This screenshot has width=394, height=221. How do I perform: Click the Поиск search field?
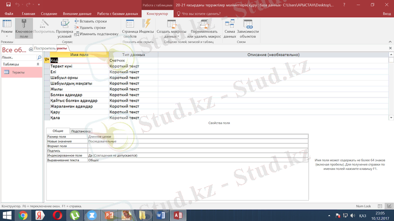click(18, 57)
